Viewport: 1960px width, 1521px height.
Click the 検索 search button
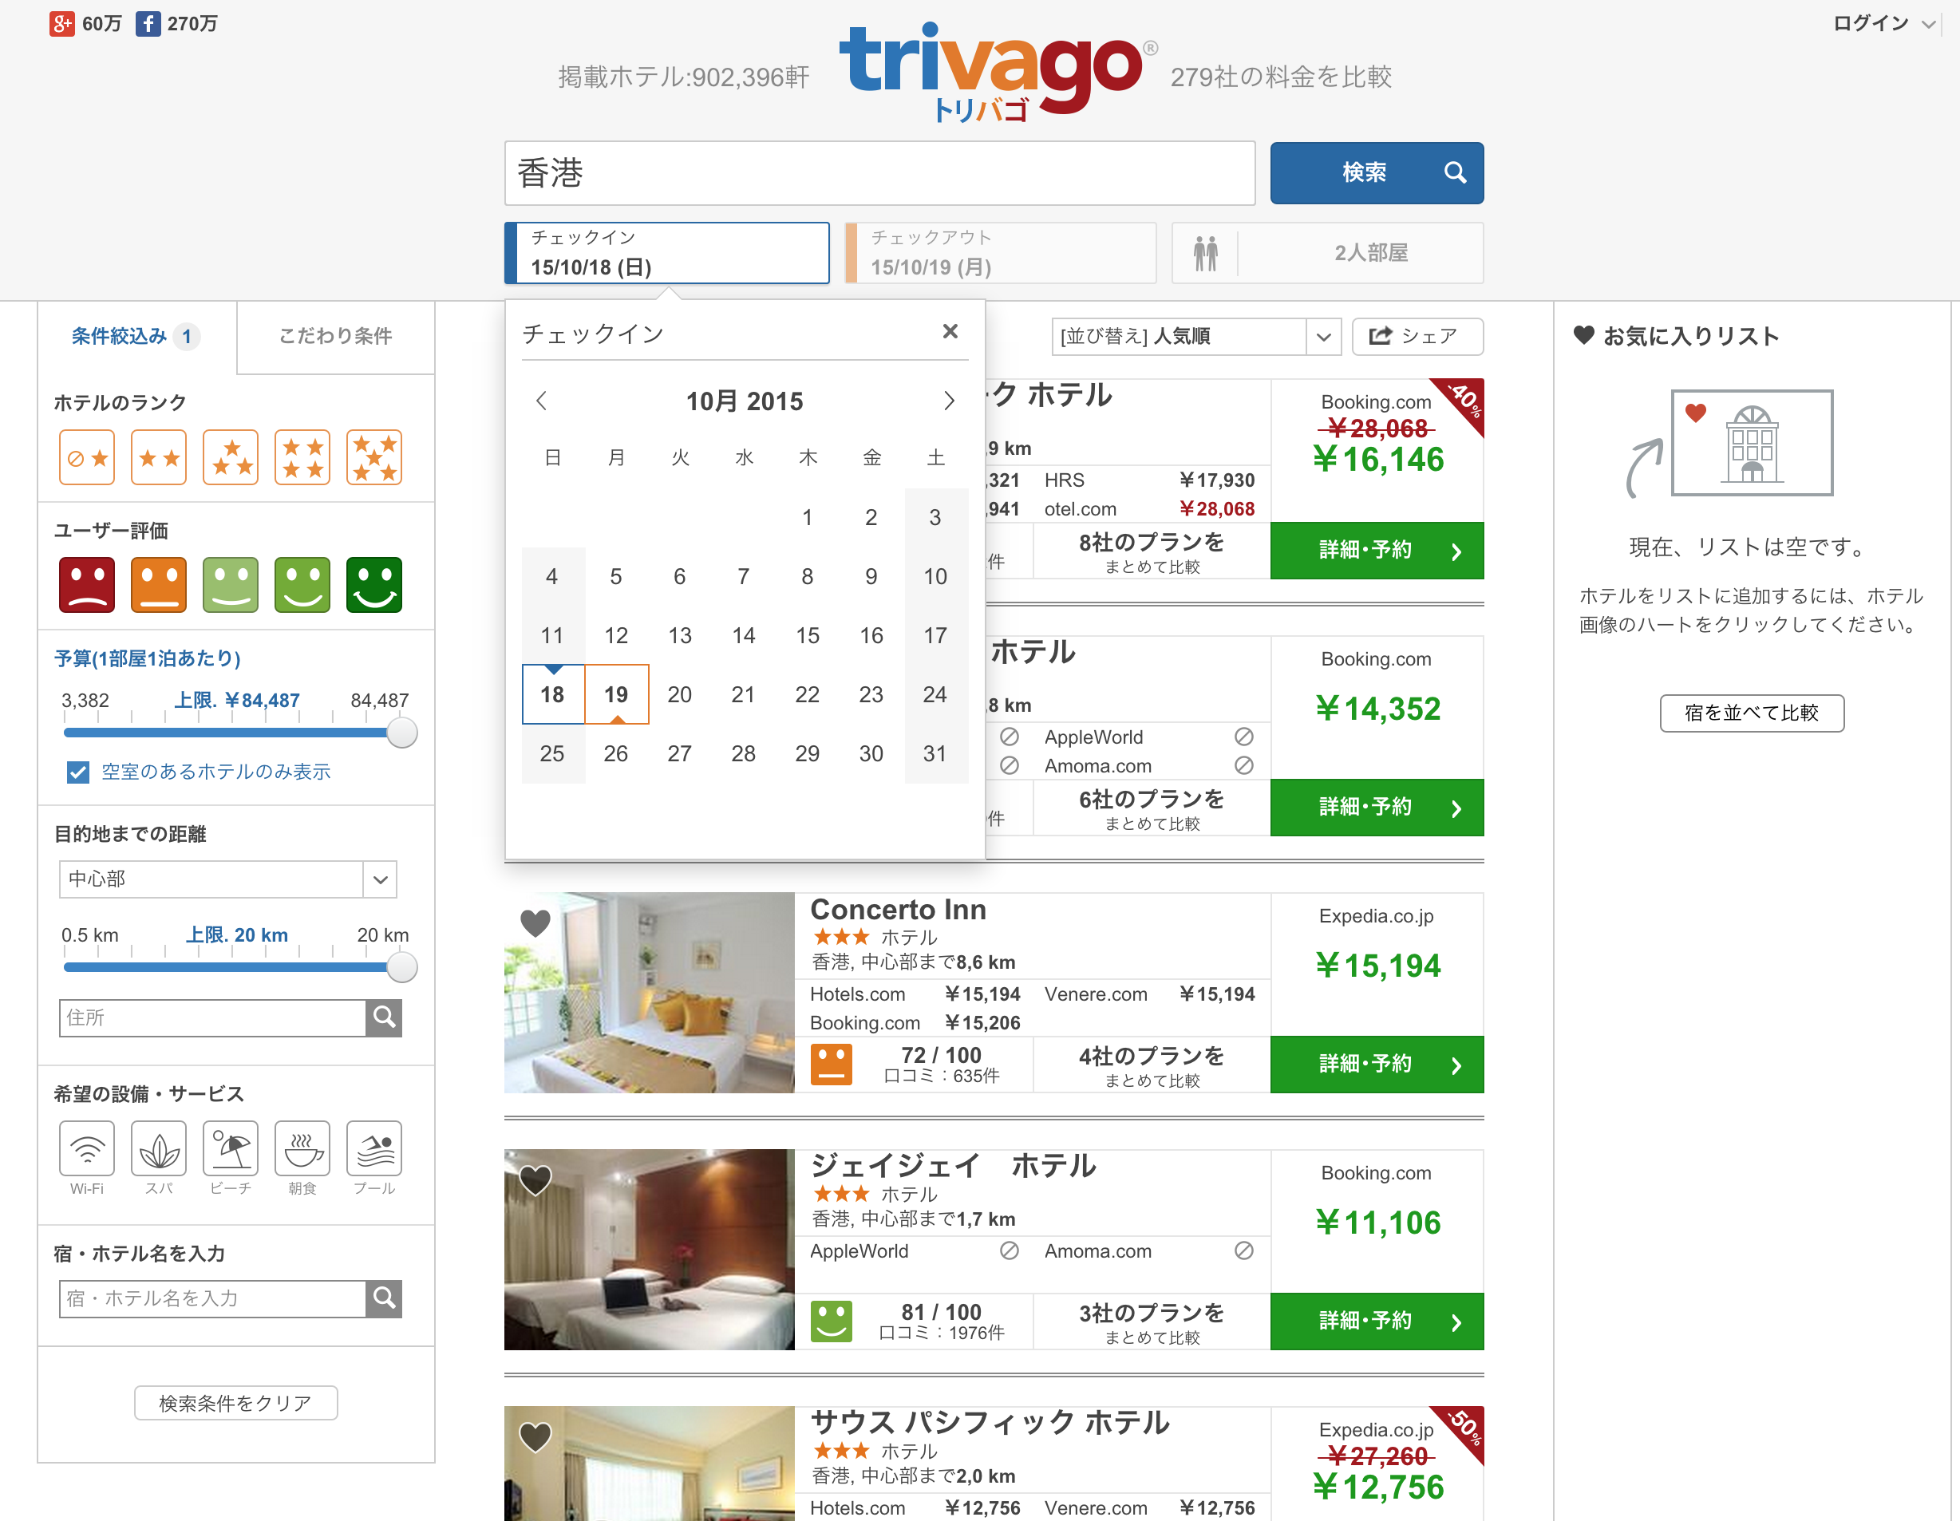pos(1377,172)
